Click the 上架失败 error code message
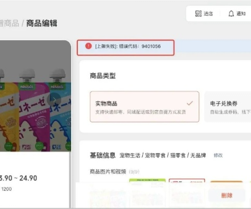The width and height of the screenshot is (251, 209). click(128, 46)
